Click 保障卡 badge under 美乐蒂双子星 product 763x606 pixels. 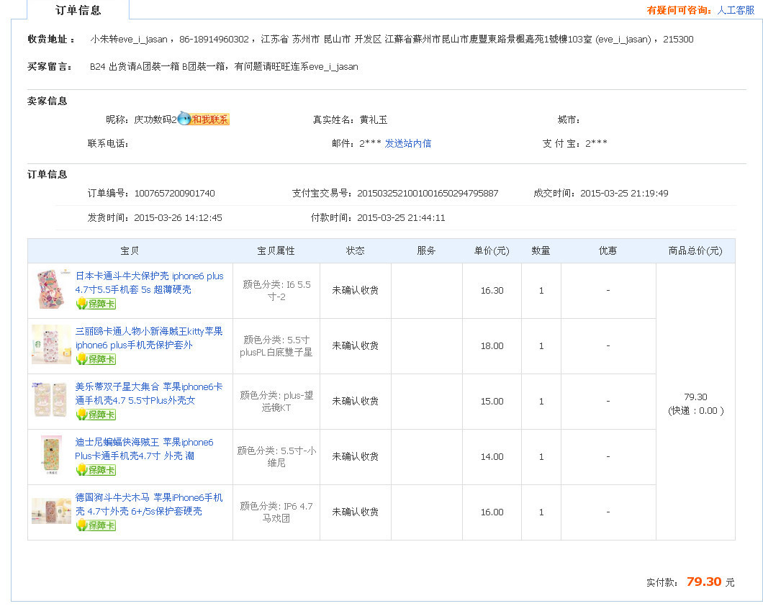point(96,415)
